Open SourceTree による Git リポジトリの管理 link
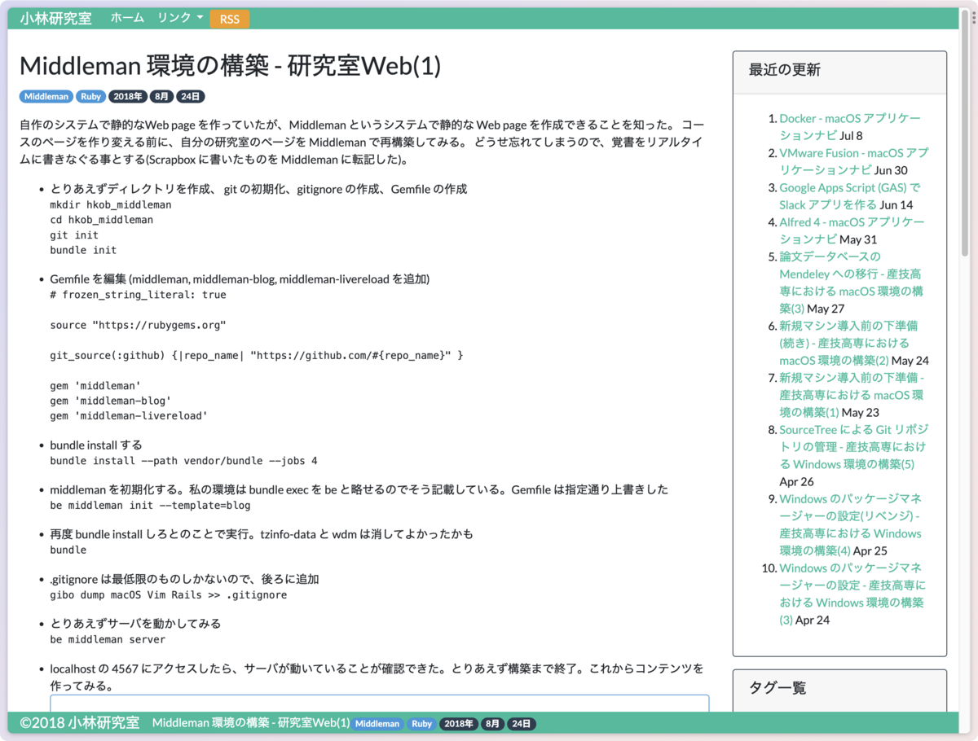978x741 pixels. pyautogui.click(x=853, y=447)
